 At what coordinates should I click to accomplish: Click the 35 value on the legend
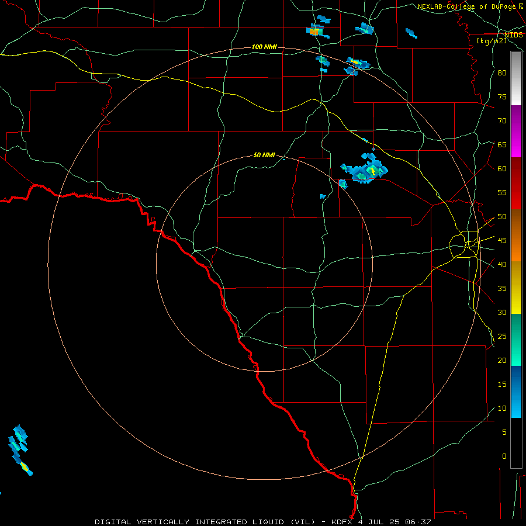(x=502, y=289)
